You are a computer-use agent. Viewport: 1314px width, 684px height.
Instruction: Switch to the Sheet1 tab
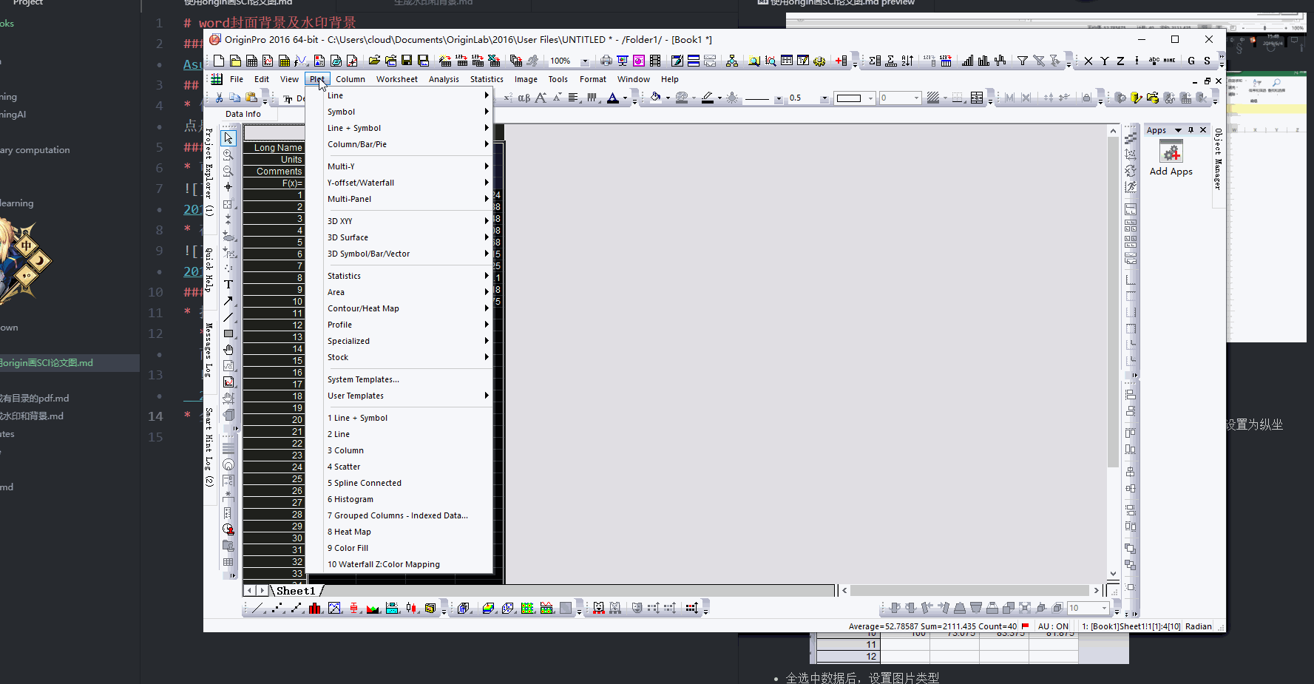295,591
